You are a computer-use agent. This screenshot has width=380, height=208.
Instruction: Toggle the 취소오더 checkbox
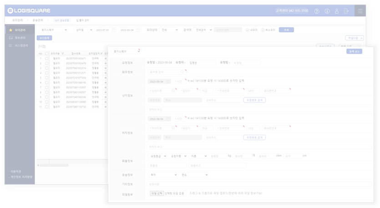point(263,30)
